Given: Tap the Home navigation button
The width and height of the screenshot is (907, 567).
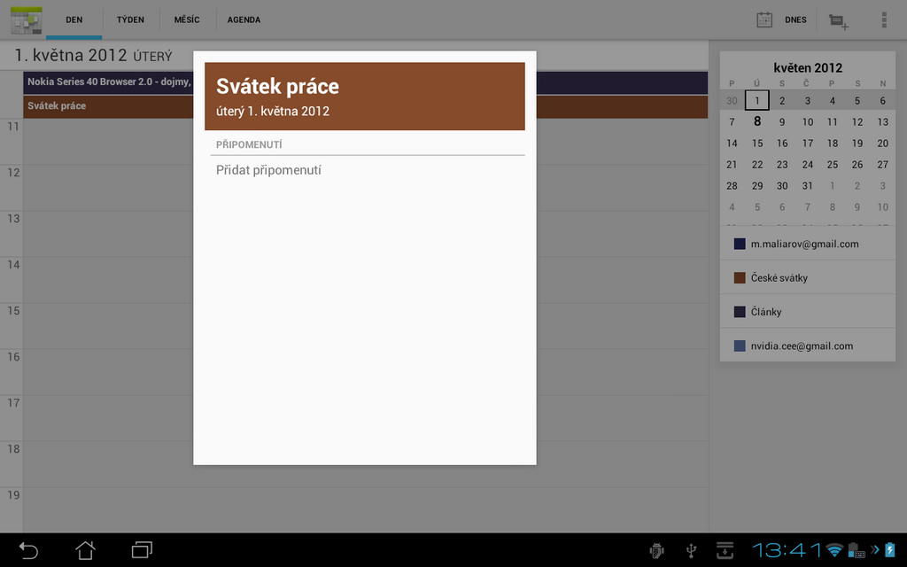Looking at the screenshot, I should (84, 550).
